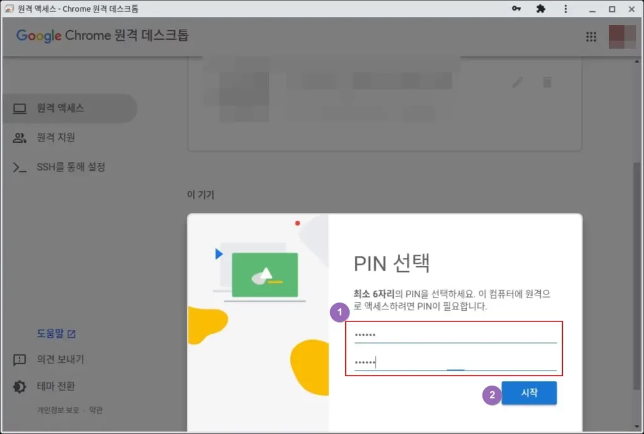Focus the first PIN input field
The height and width of the screenshot is (434, 644).
click(455, 335)
